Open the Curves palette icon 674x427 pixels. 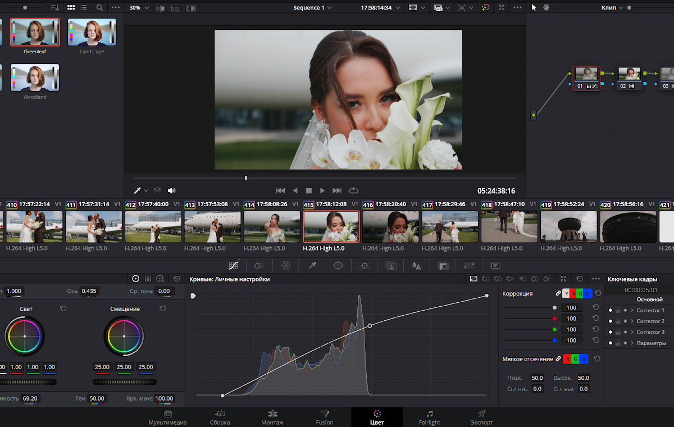point(234,265)
